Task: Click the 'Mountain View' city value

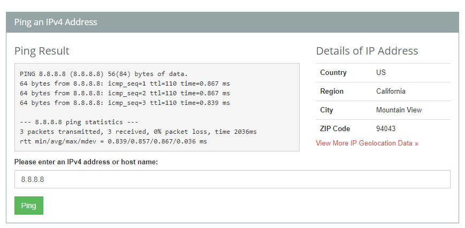Action: click(x=399, y=110)
